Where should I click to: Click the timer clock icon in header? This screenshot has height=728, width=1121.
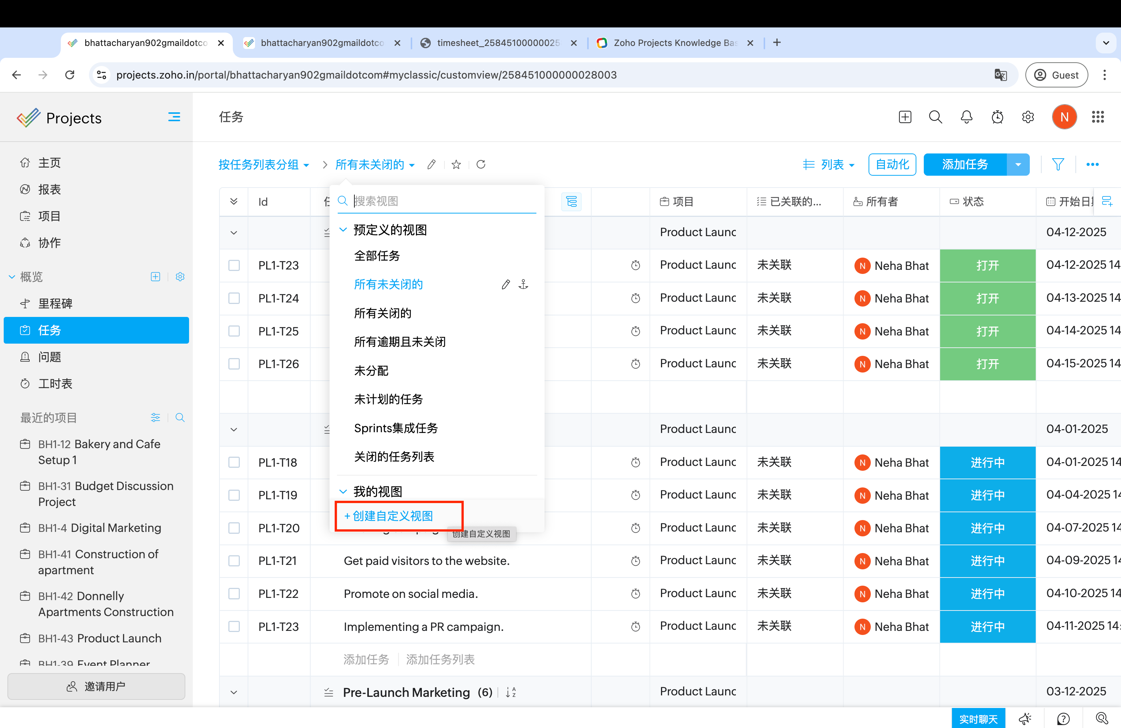click(997, 117)
